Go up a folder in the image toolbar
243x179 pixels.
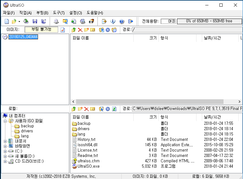tap(74, 30)
